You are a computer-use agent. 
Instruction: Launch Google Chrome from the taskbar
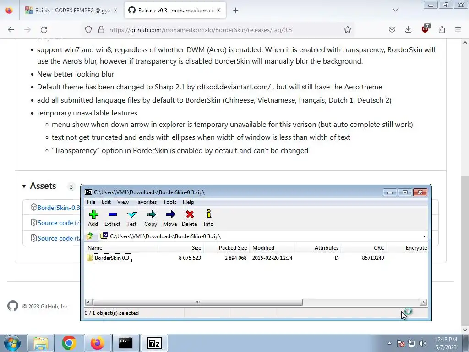pyautogui.click(x=69, y=343)
